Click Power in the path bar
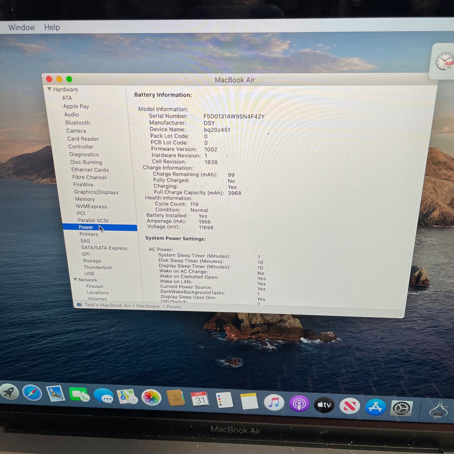 174,307
